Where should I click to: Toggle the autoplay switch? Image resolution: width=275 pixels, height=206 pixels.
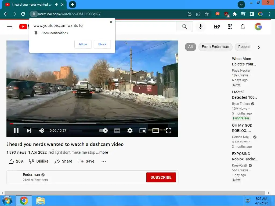click(103, 131)
